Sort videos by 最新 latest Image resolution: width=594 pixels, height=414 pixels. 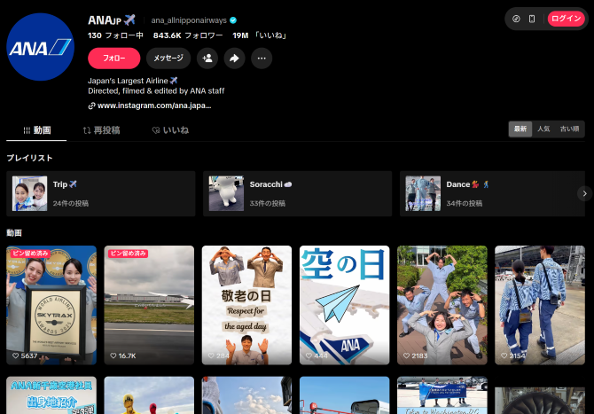click(x=520, y=129)
